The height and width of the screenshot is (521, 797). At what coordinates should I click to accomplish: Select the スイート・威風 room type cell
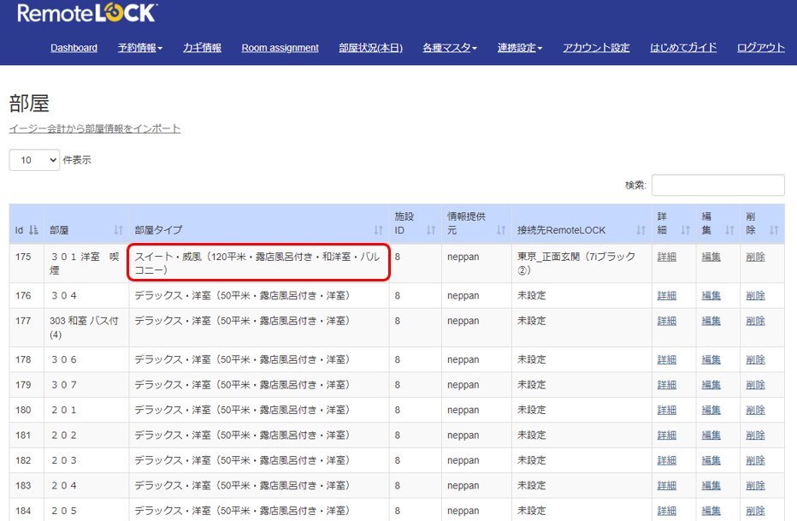click(x=259, y=263)
